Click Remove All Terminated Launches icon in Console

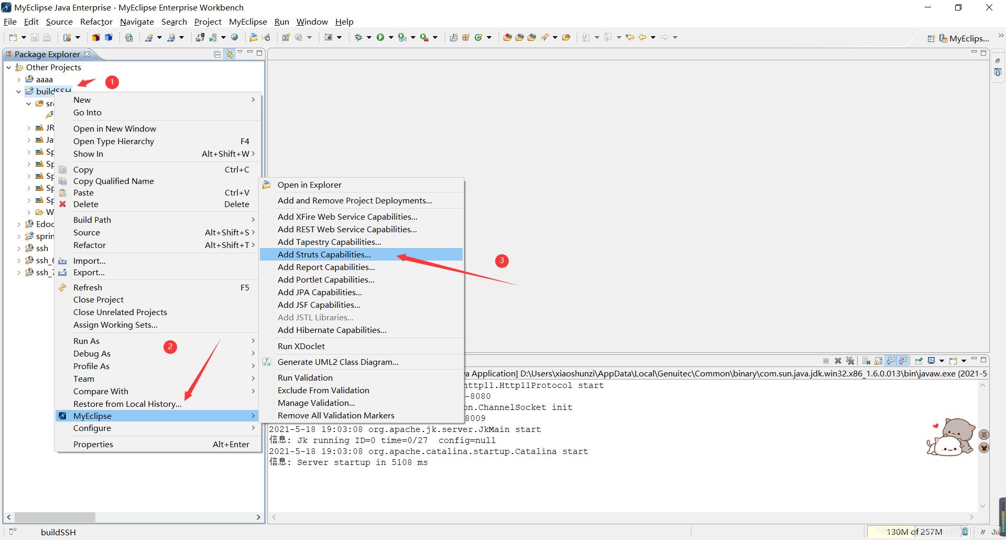(850, 361)
